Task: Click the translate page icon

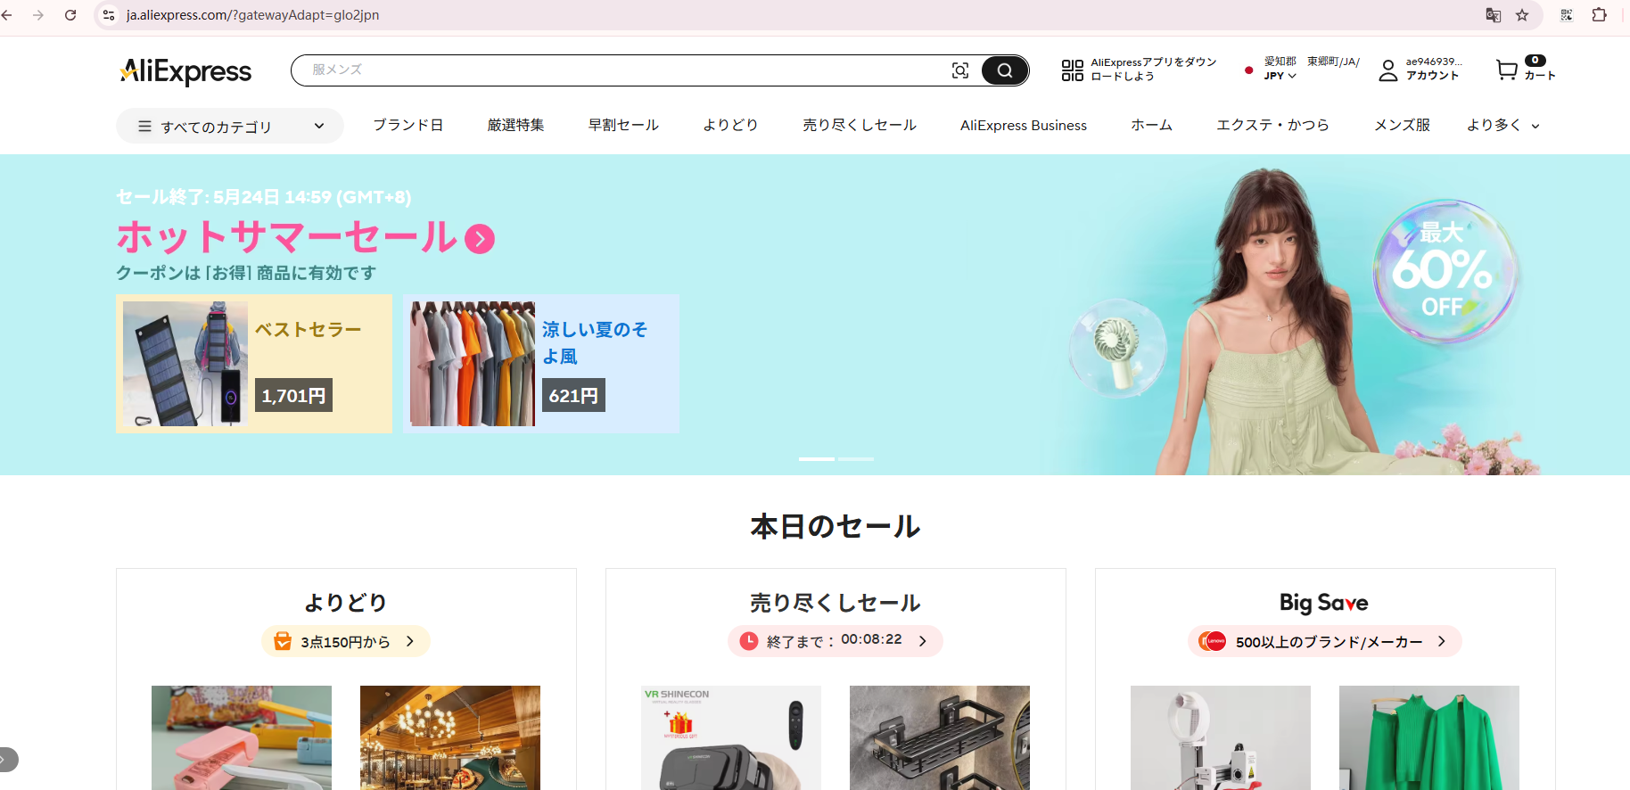Action: [1493, 15]
